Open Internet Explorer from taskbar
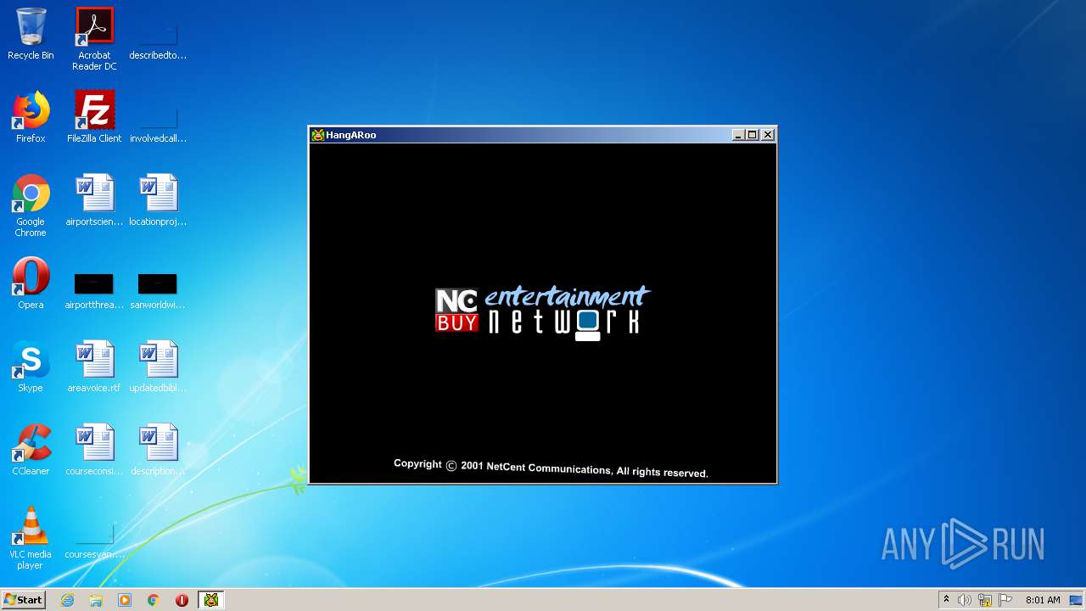1086x611 pixels. click(67, 600)
